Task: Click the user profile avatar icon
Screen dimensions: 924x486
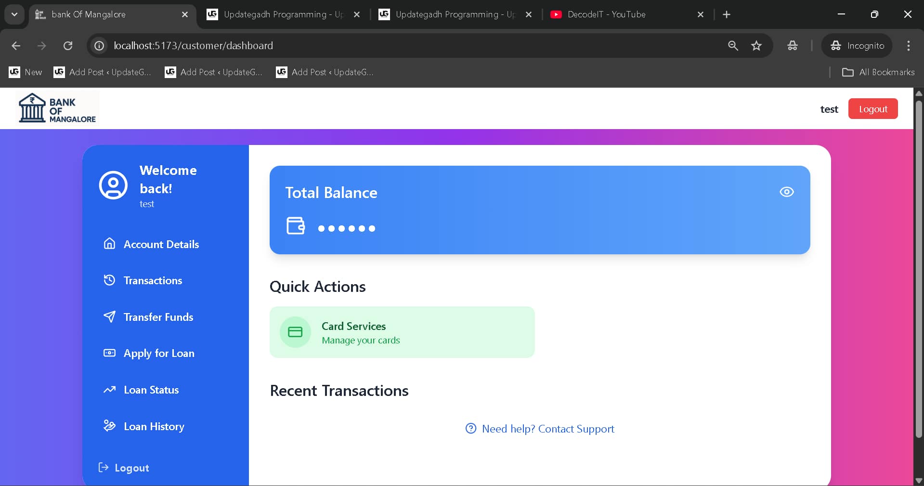Action: (113, 185)
